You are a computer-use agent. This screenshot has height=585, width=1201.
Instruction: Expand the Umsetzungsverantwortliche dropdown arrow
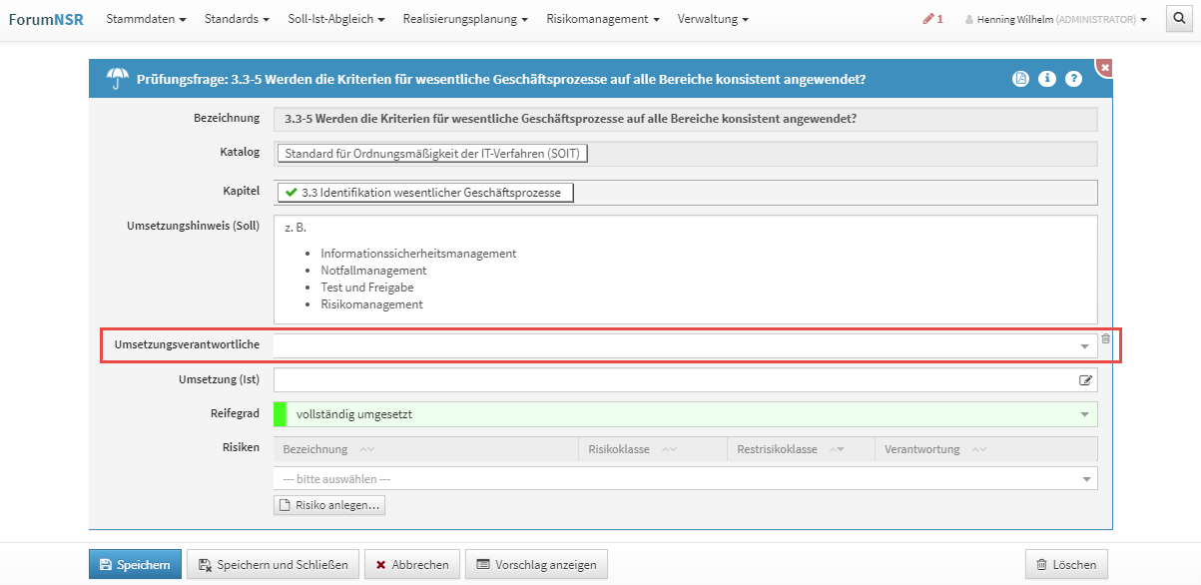pos(1085,346)
